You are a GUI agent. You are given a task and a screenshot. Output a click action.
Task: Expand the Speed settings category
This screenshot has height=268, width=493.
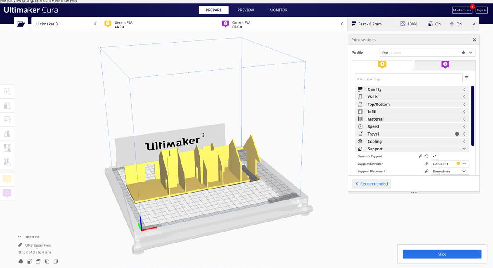(412, 126)
